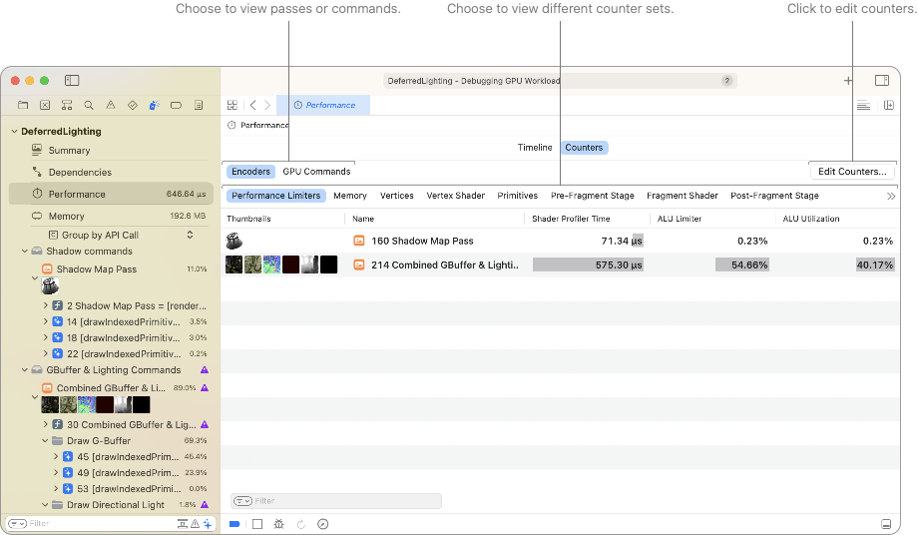Toggle the navigator sidebar panel
The width and height of the screenshot is (918, 535).
tap(72, 80)
